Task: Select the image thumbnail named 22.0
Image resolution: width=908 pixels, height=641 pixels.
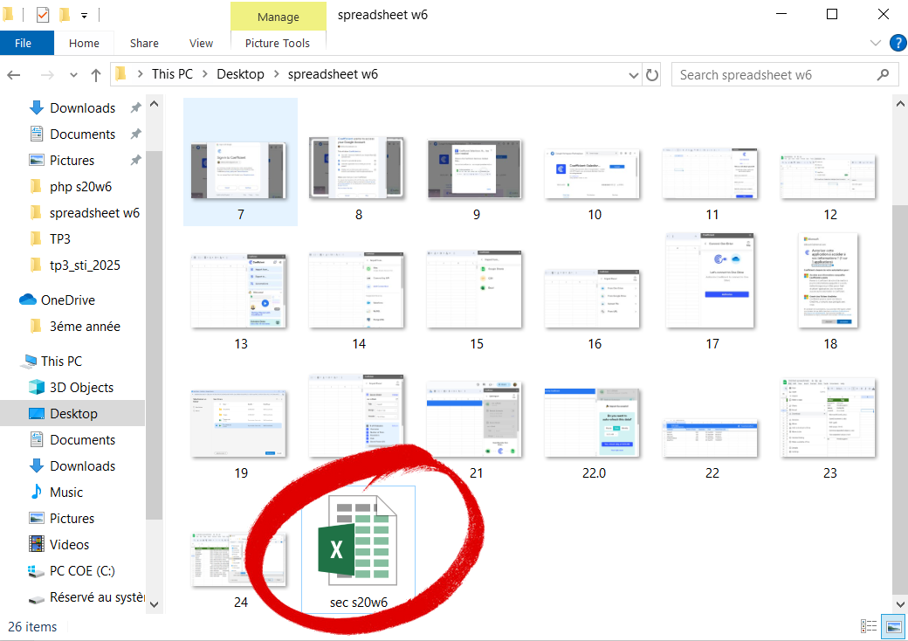Action: pyautogui.click(x=595, y=423)
